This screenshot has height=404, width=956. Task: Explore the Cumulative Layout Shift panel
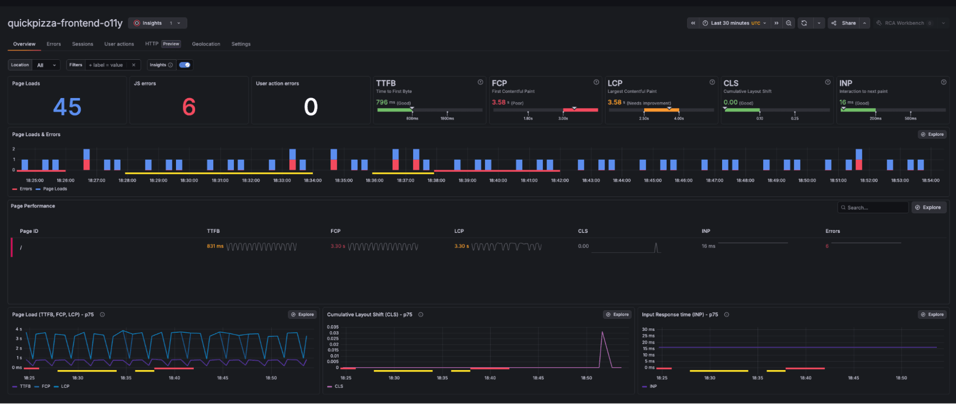pyautogui.click(x=617, y=315)
